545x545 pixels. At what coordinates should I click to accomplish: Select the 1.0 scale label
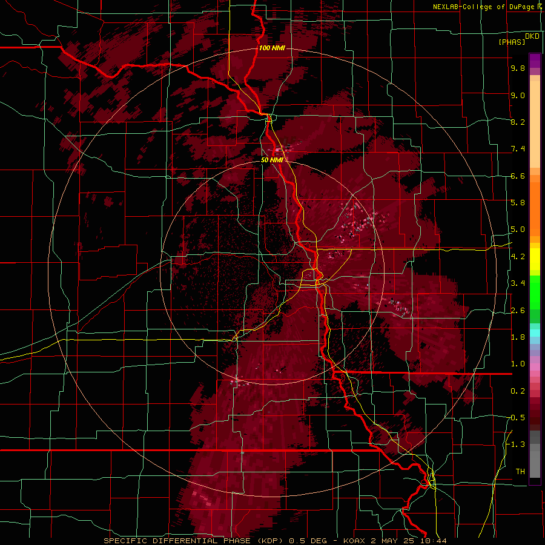518,364
